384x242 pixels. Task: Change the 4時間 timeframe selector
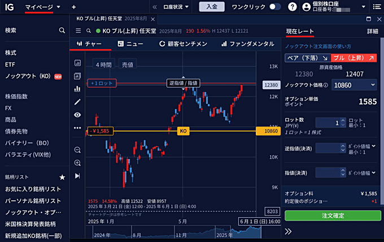[x=103, y=65]
